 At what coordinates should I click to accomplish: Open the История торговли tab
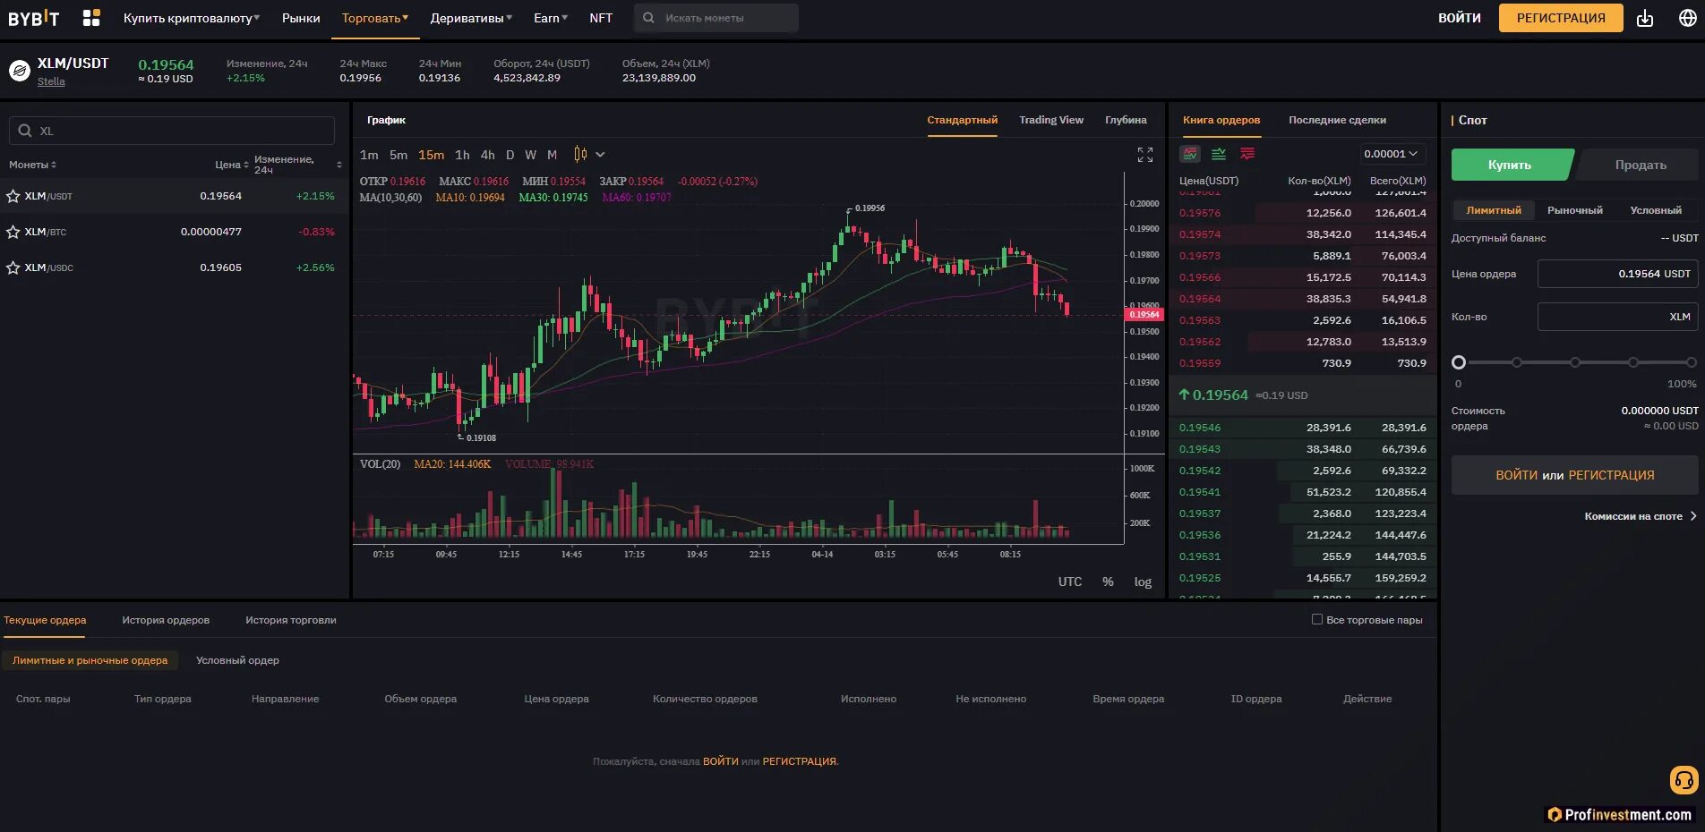click(291, 620)
